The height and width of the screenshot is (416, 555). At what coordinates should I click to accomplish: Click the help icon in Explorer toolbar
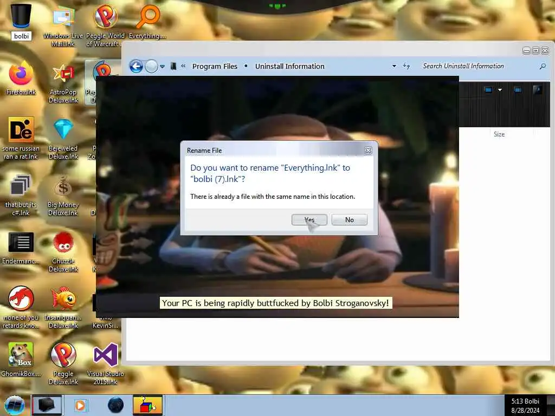coord(537,90)
